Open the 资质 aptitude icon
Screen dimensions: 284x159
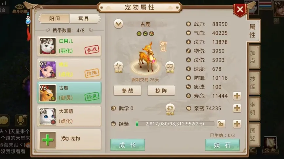(x=118, y=67)
